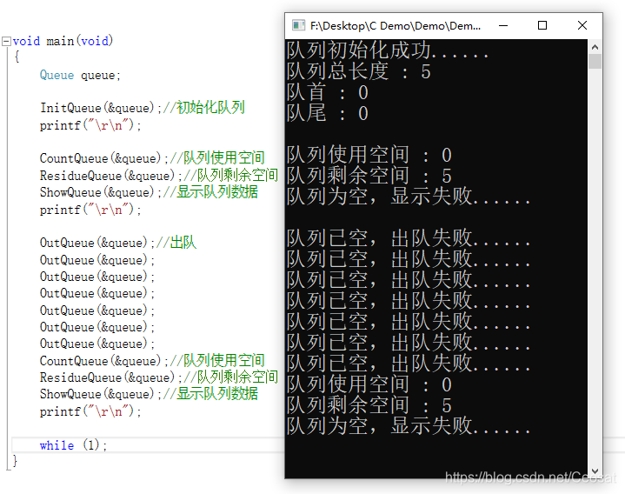Collapse the main function code block

[6, 42]
